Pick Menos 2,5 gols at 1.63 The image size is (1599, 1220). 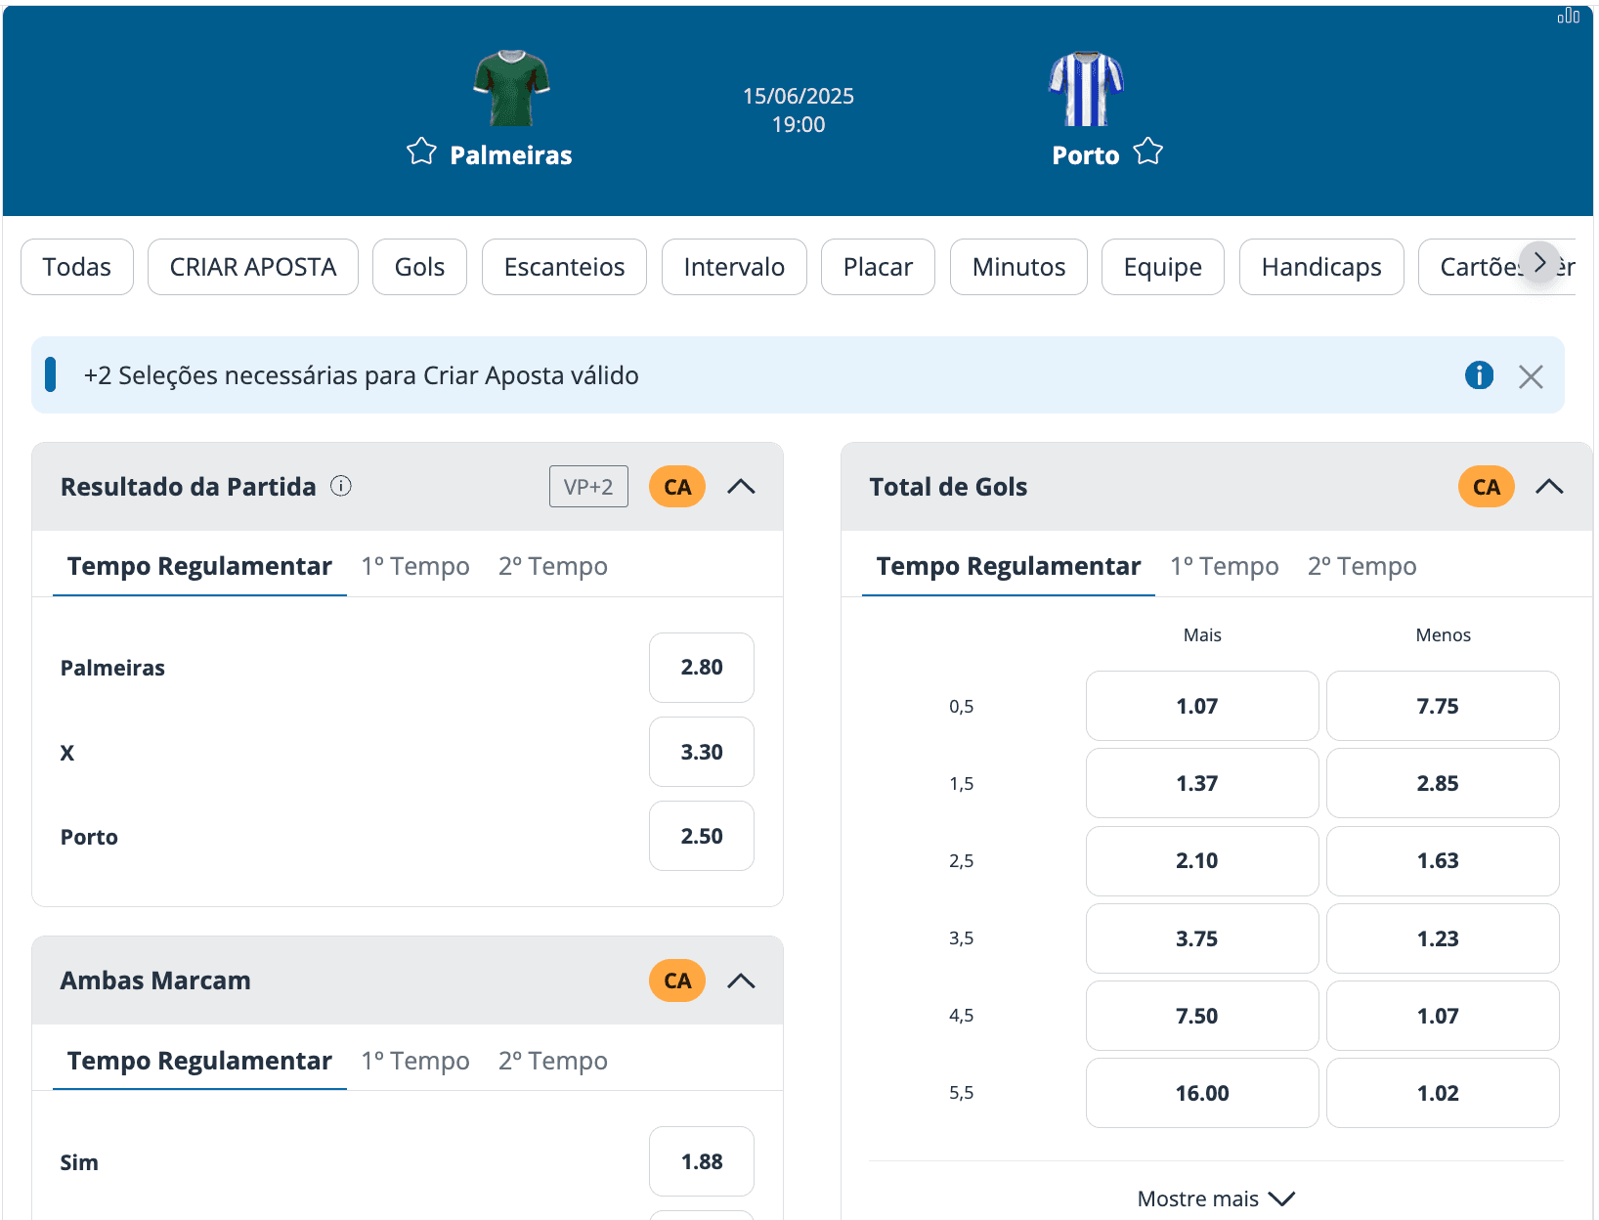[x=1443, y=861]
